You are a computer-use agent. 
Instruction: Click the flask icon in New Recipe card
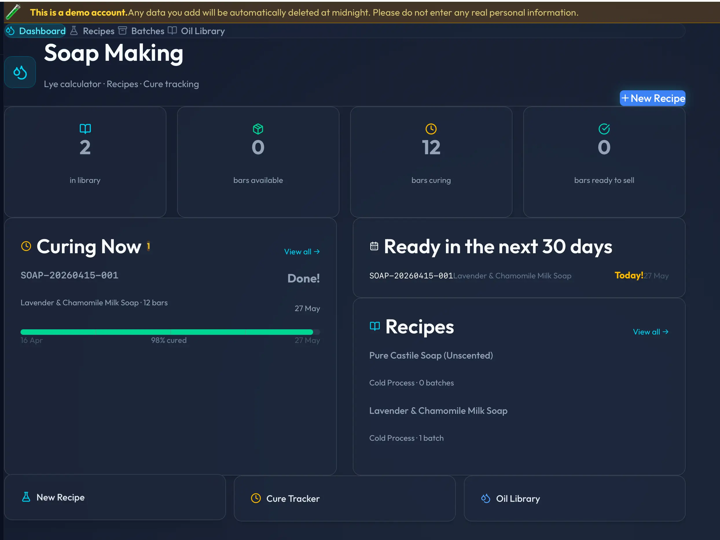click(x=26, y=497)
